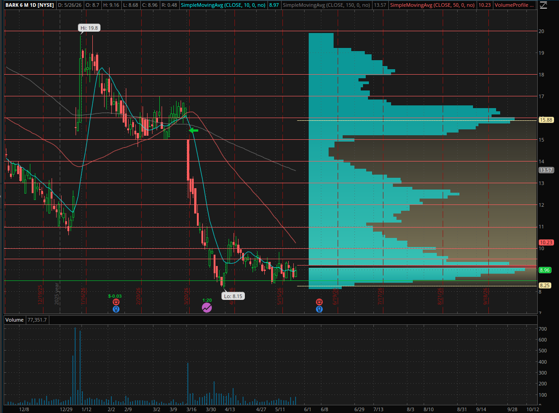Click the 3/20/26 expiration date marker

[186, 295]
